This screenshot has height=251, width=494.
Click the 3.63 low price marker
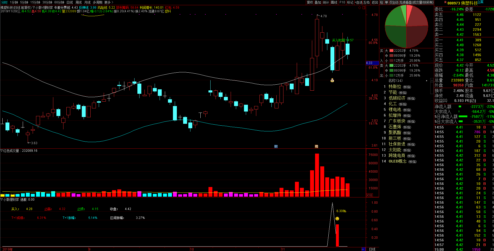(33, 143)
